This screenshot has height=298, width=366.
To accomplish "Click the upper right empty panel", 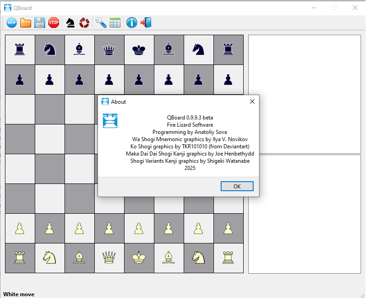I will pos(304,94).
